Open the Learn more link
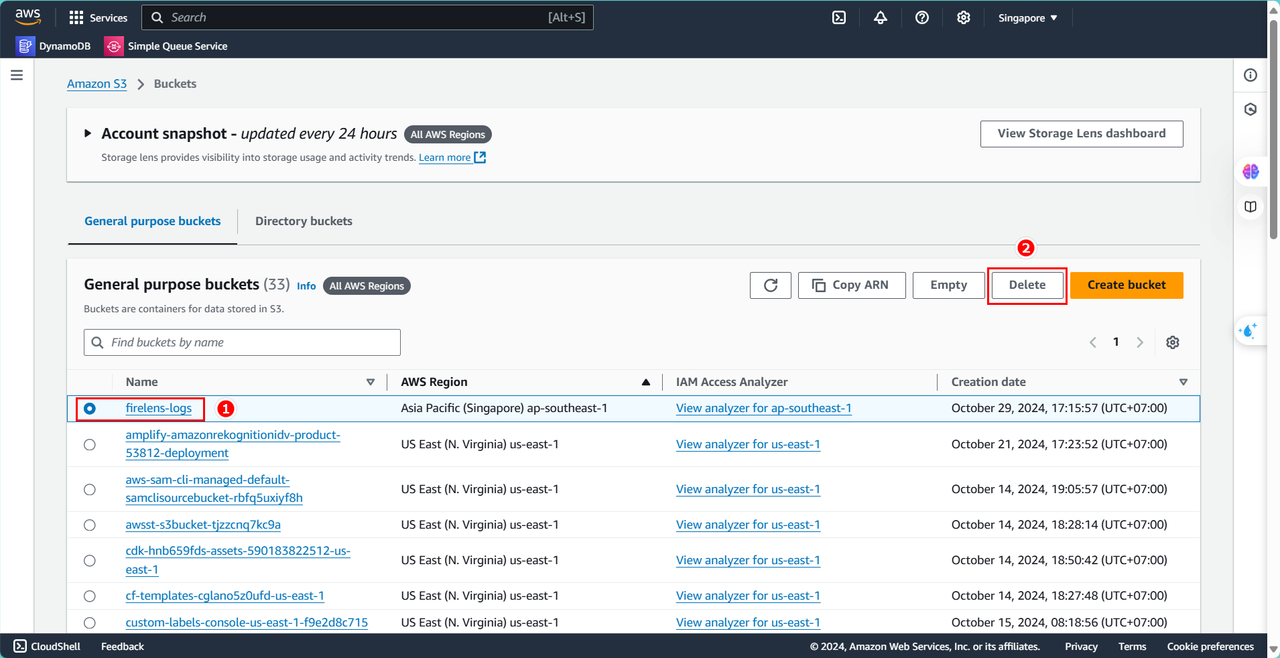Viewport: 1280px width, 658px height. (x=445, y=157)
